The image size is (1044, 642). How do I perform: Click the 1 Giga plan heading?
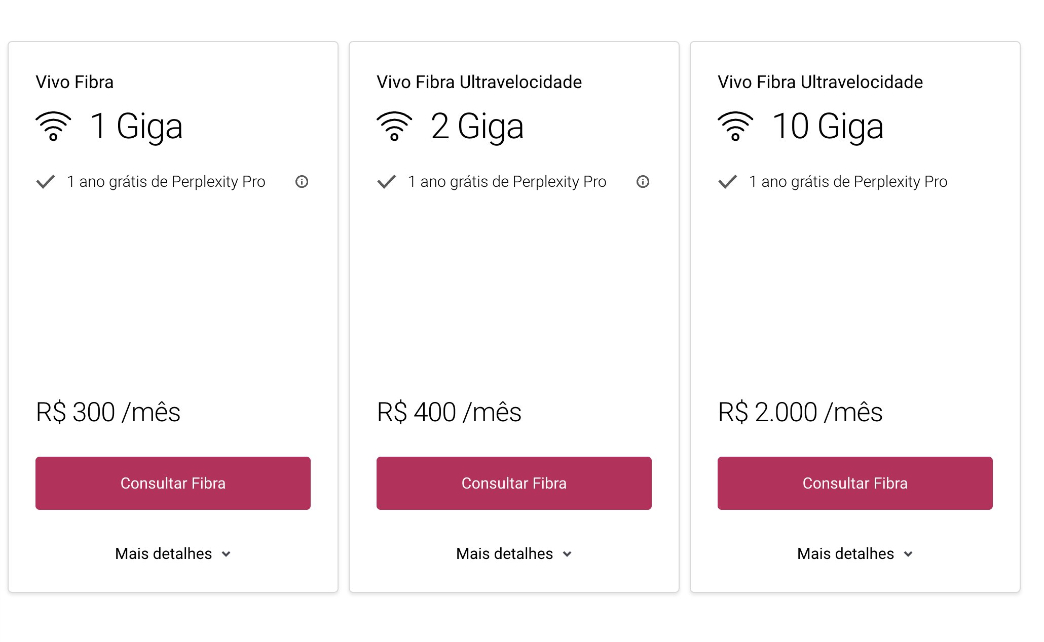pyautogui.click(x=136, y=126)
